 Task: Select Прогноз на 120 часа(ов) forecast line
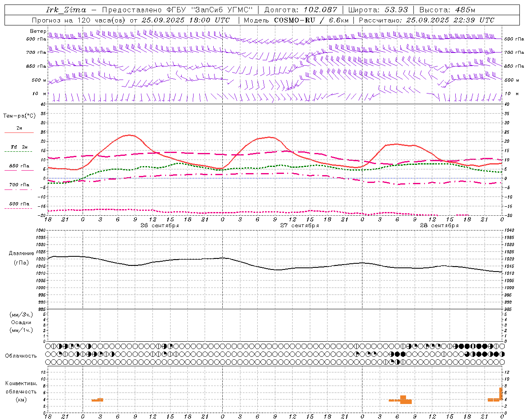click(131, 20)
